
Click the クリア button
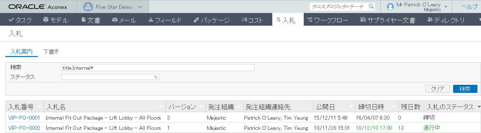point(438,89)
